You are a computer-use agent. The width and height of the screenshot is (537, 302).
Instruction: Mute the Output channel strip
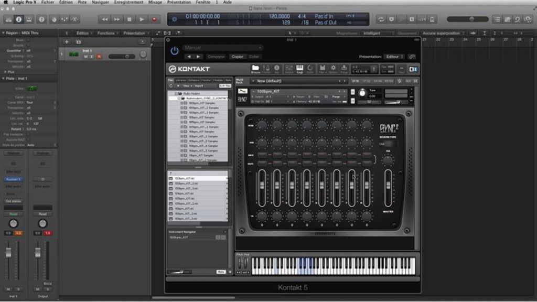38,289
